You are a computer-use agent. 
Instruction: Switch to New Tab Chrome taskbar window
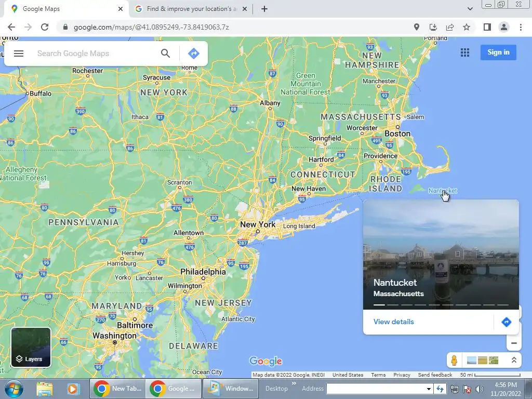(x=117, y=389)
